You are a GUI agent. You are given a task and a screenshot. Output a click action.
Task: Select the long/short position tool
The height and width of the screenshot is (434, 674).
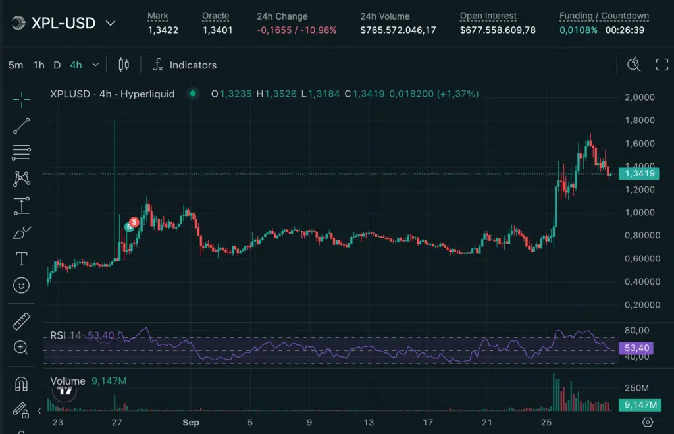pos(20,205)
